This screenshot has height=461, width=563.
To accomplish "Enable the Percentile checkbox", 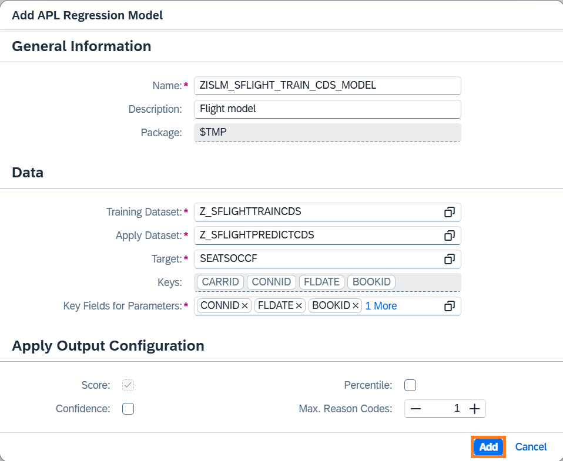I will pos(410,385).
